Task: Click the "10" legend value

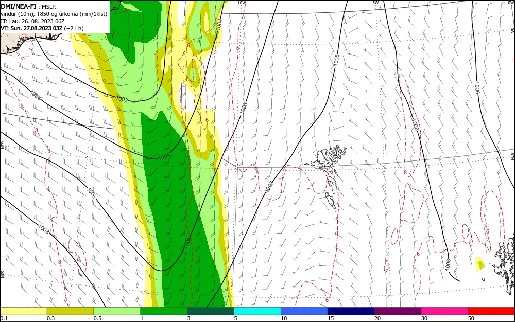Action: (283, 318)
